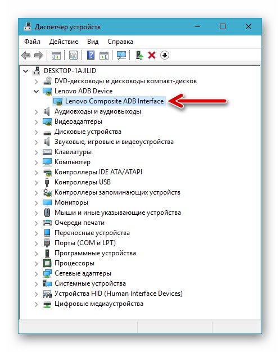Screen dimensions: 280x352
Task: Select the Переносные устройства label
Action: (92, 233)
